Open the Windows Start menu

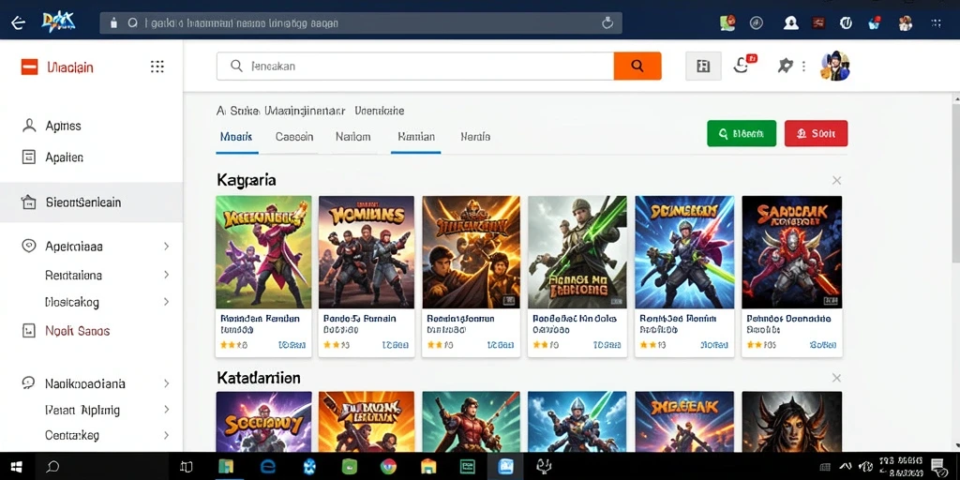[17, 467]
